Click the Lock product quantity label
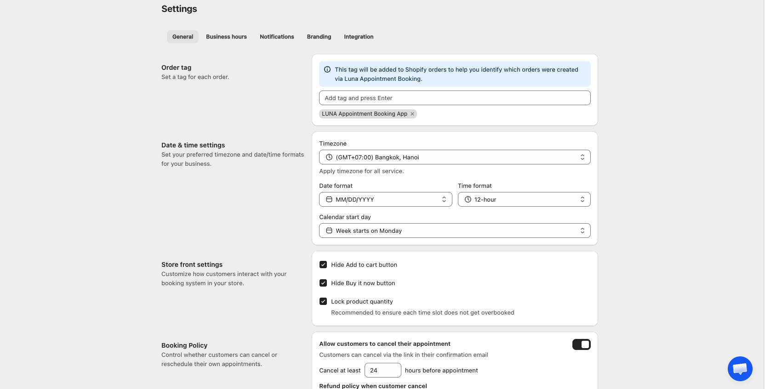The width and height of the screenshot is (765, 389). click(362, 301)
